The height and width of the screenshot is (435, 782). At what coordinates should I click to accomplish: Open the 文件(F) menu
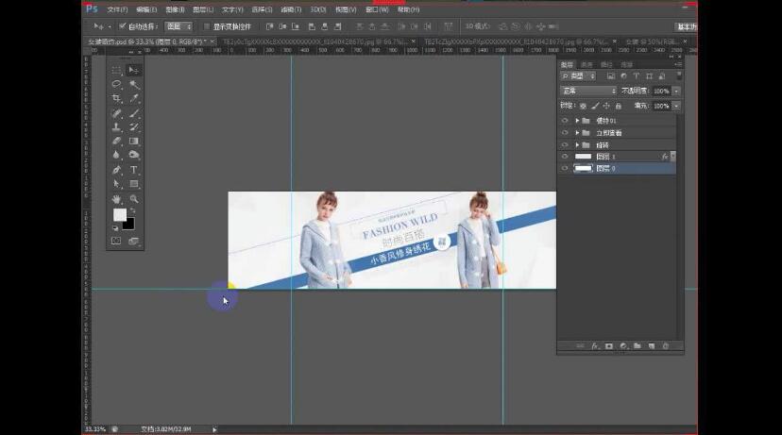pyautogui.click(x=117, y=8)
